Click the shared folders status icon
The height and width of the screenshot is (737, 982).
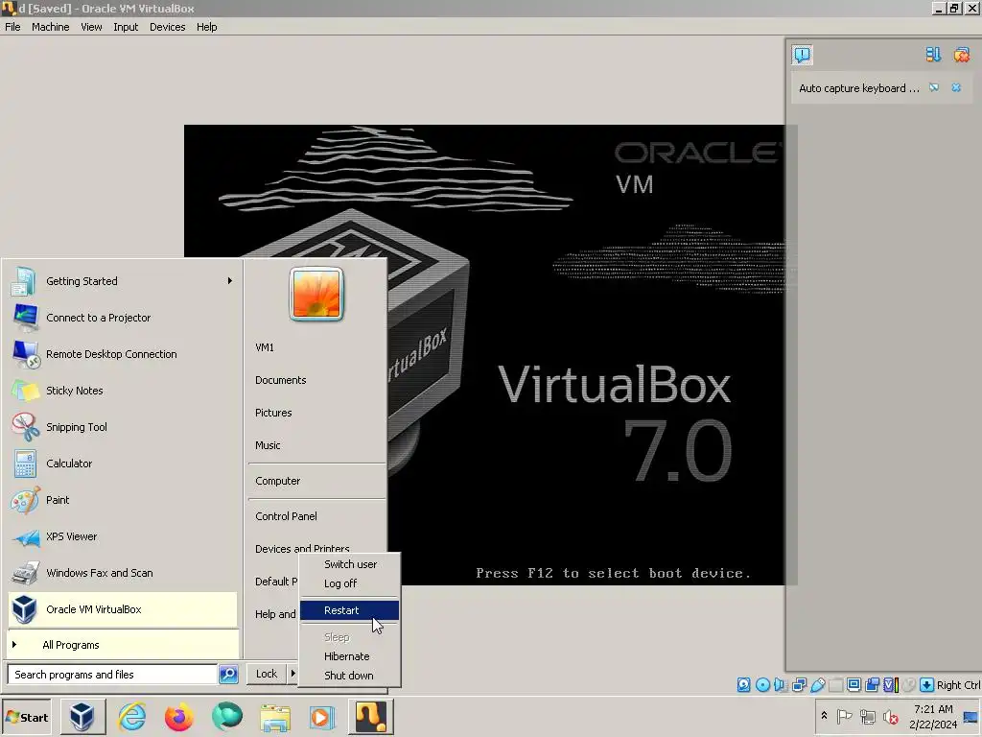pyautogui.click(x=835, y=685)
